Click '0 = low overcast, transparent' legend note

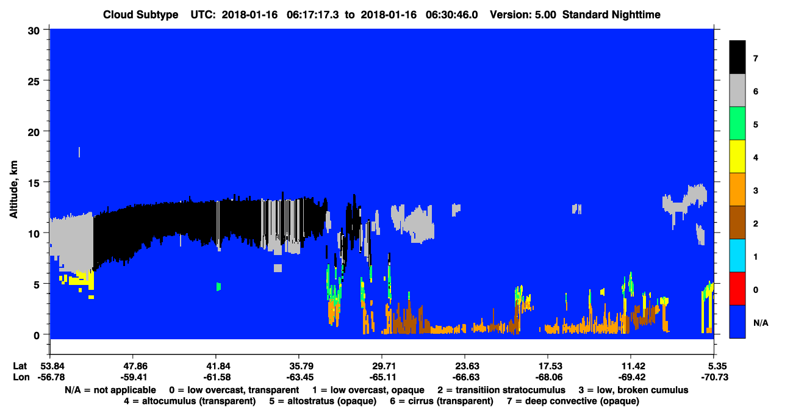[234, 390]
